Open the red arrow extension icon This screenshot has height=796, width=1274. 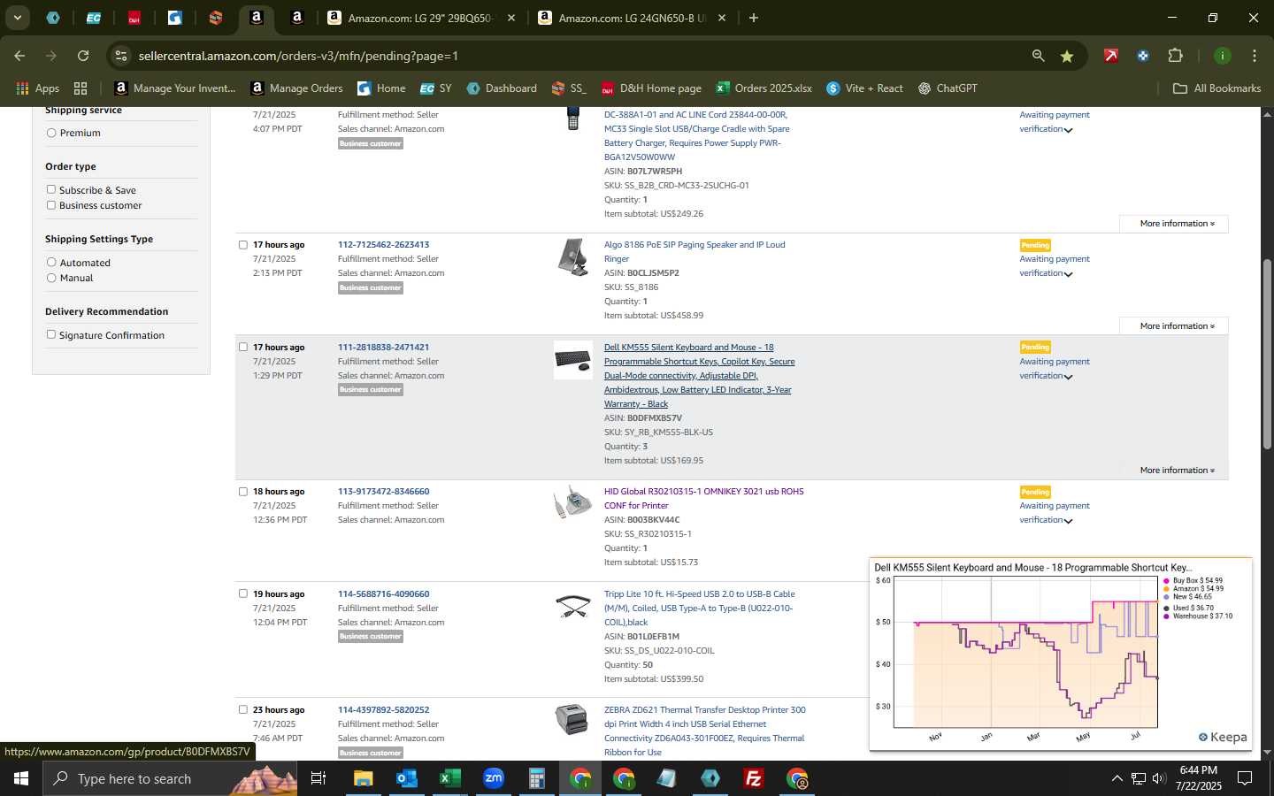[x=1110, y=56]
